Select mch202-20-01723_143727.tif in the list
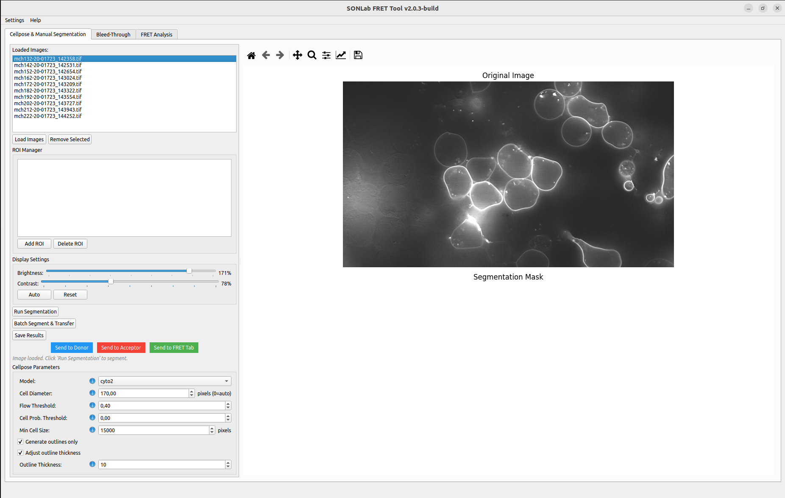 [x=124, y=103]
